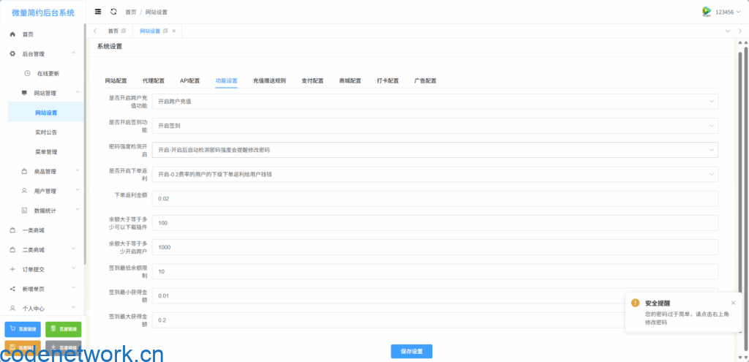The width and height of the screenshot is (749, 362).
Task: Click the blue 百度链接 cart button
Action: 23,329
